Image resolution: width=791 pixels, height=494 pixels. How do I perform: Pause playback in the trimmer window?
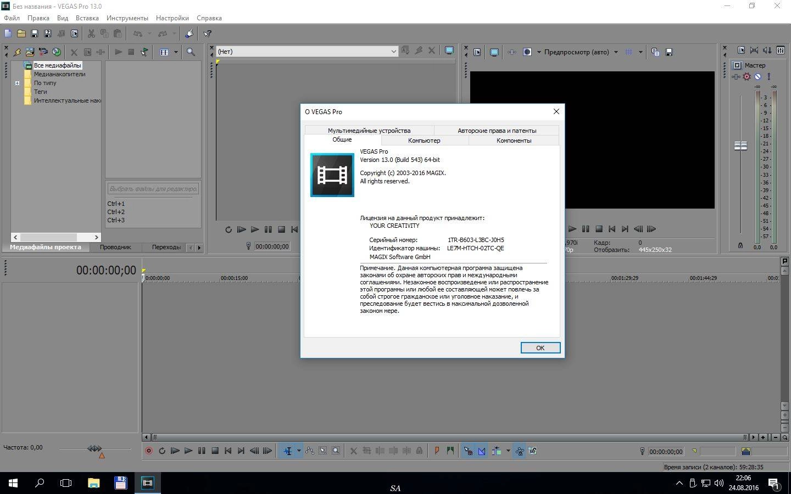click(x=268, y=229)
